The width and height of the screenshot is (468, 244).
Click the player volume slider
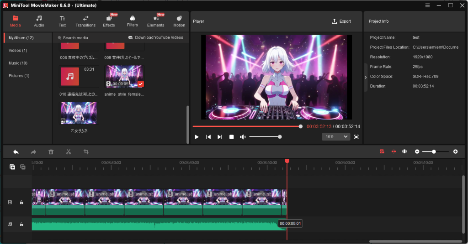coord(264,137)
